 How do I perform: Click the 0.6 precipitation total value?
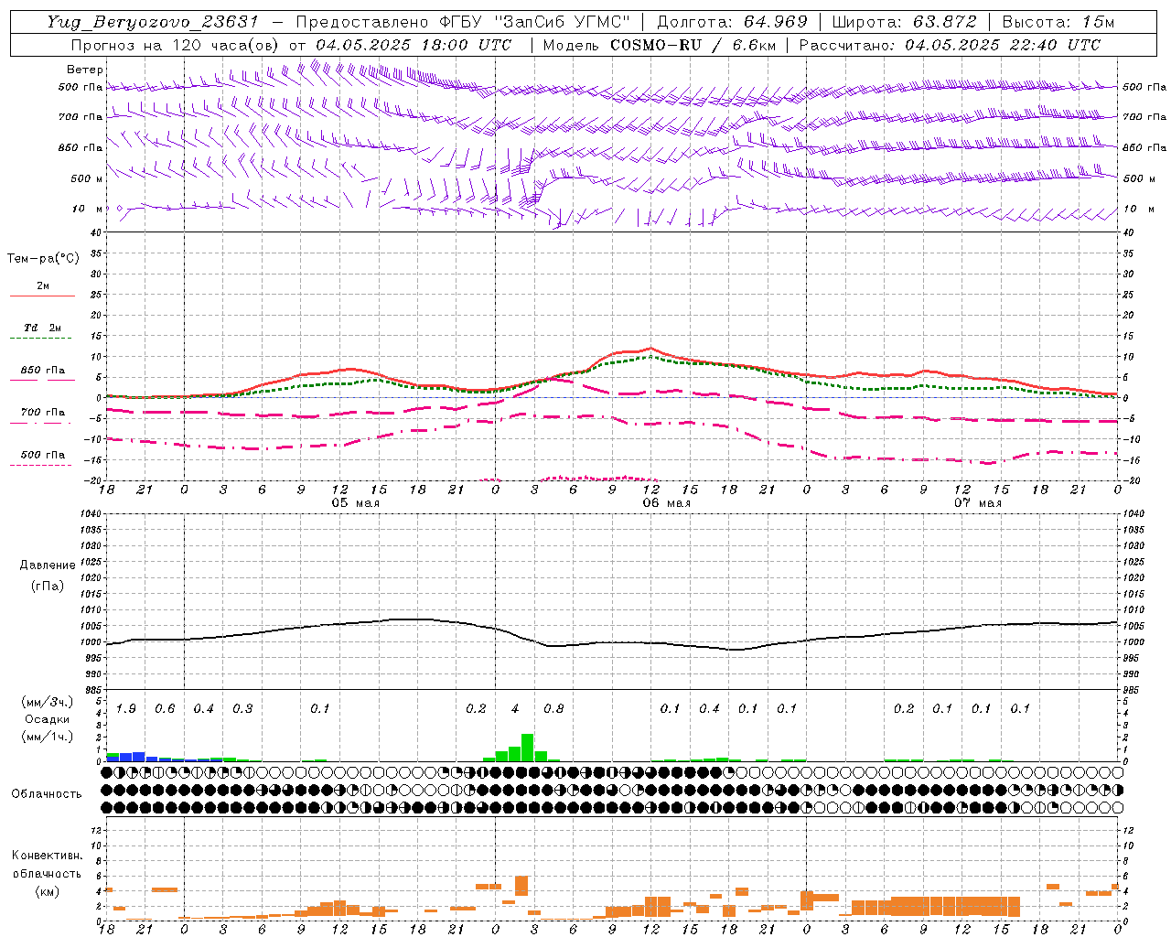coord(165,709)
